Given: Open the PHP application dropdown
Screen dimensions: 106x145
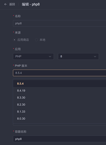Looking at the screenshot, I should pos(33,56).
